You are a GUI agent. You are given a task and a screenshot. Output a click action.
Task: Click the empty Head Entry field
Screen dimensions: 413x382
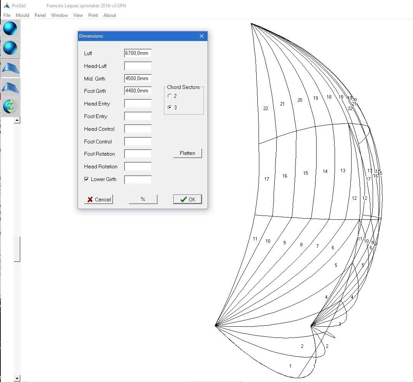[x=138, y=104]
